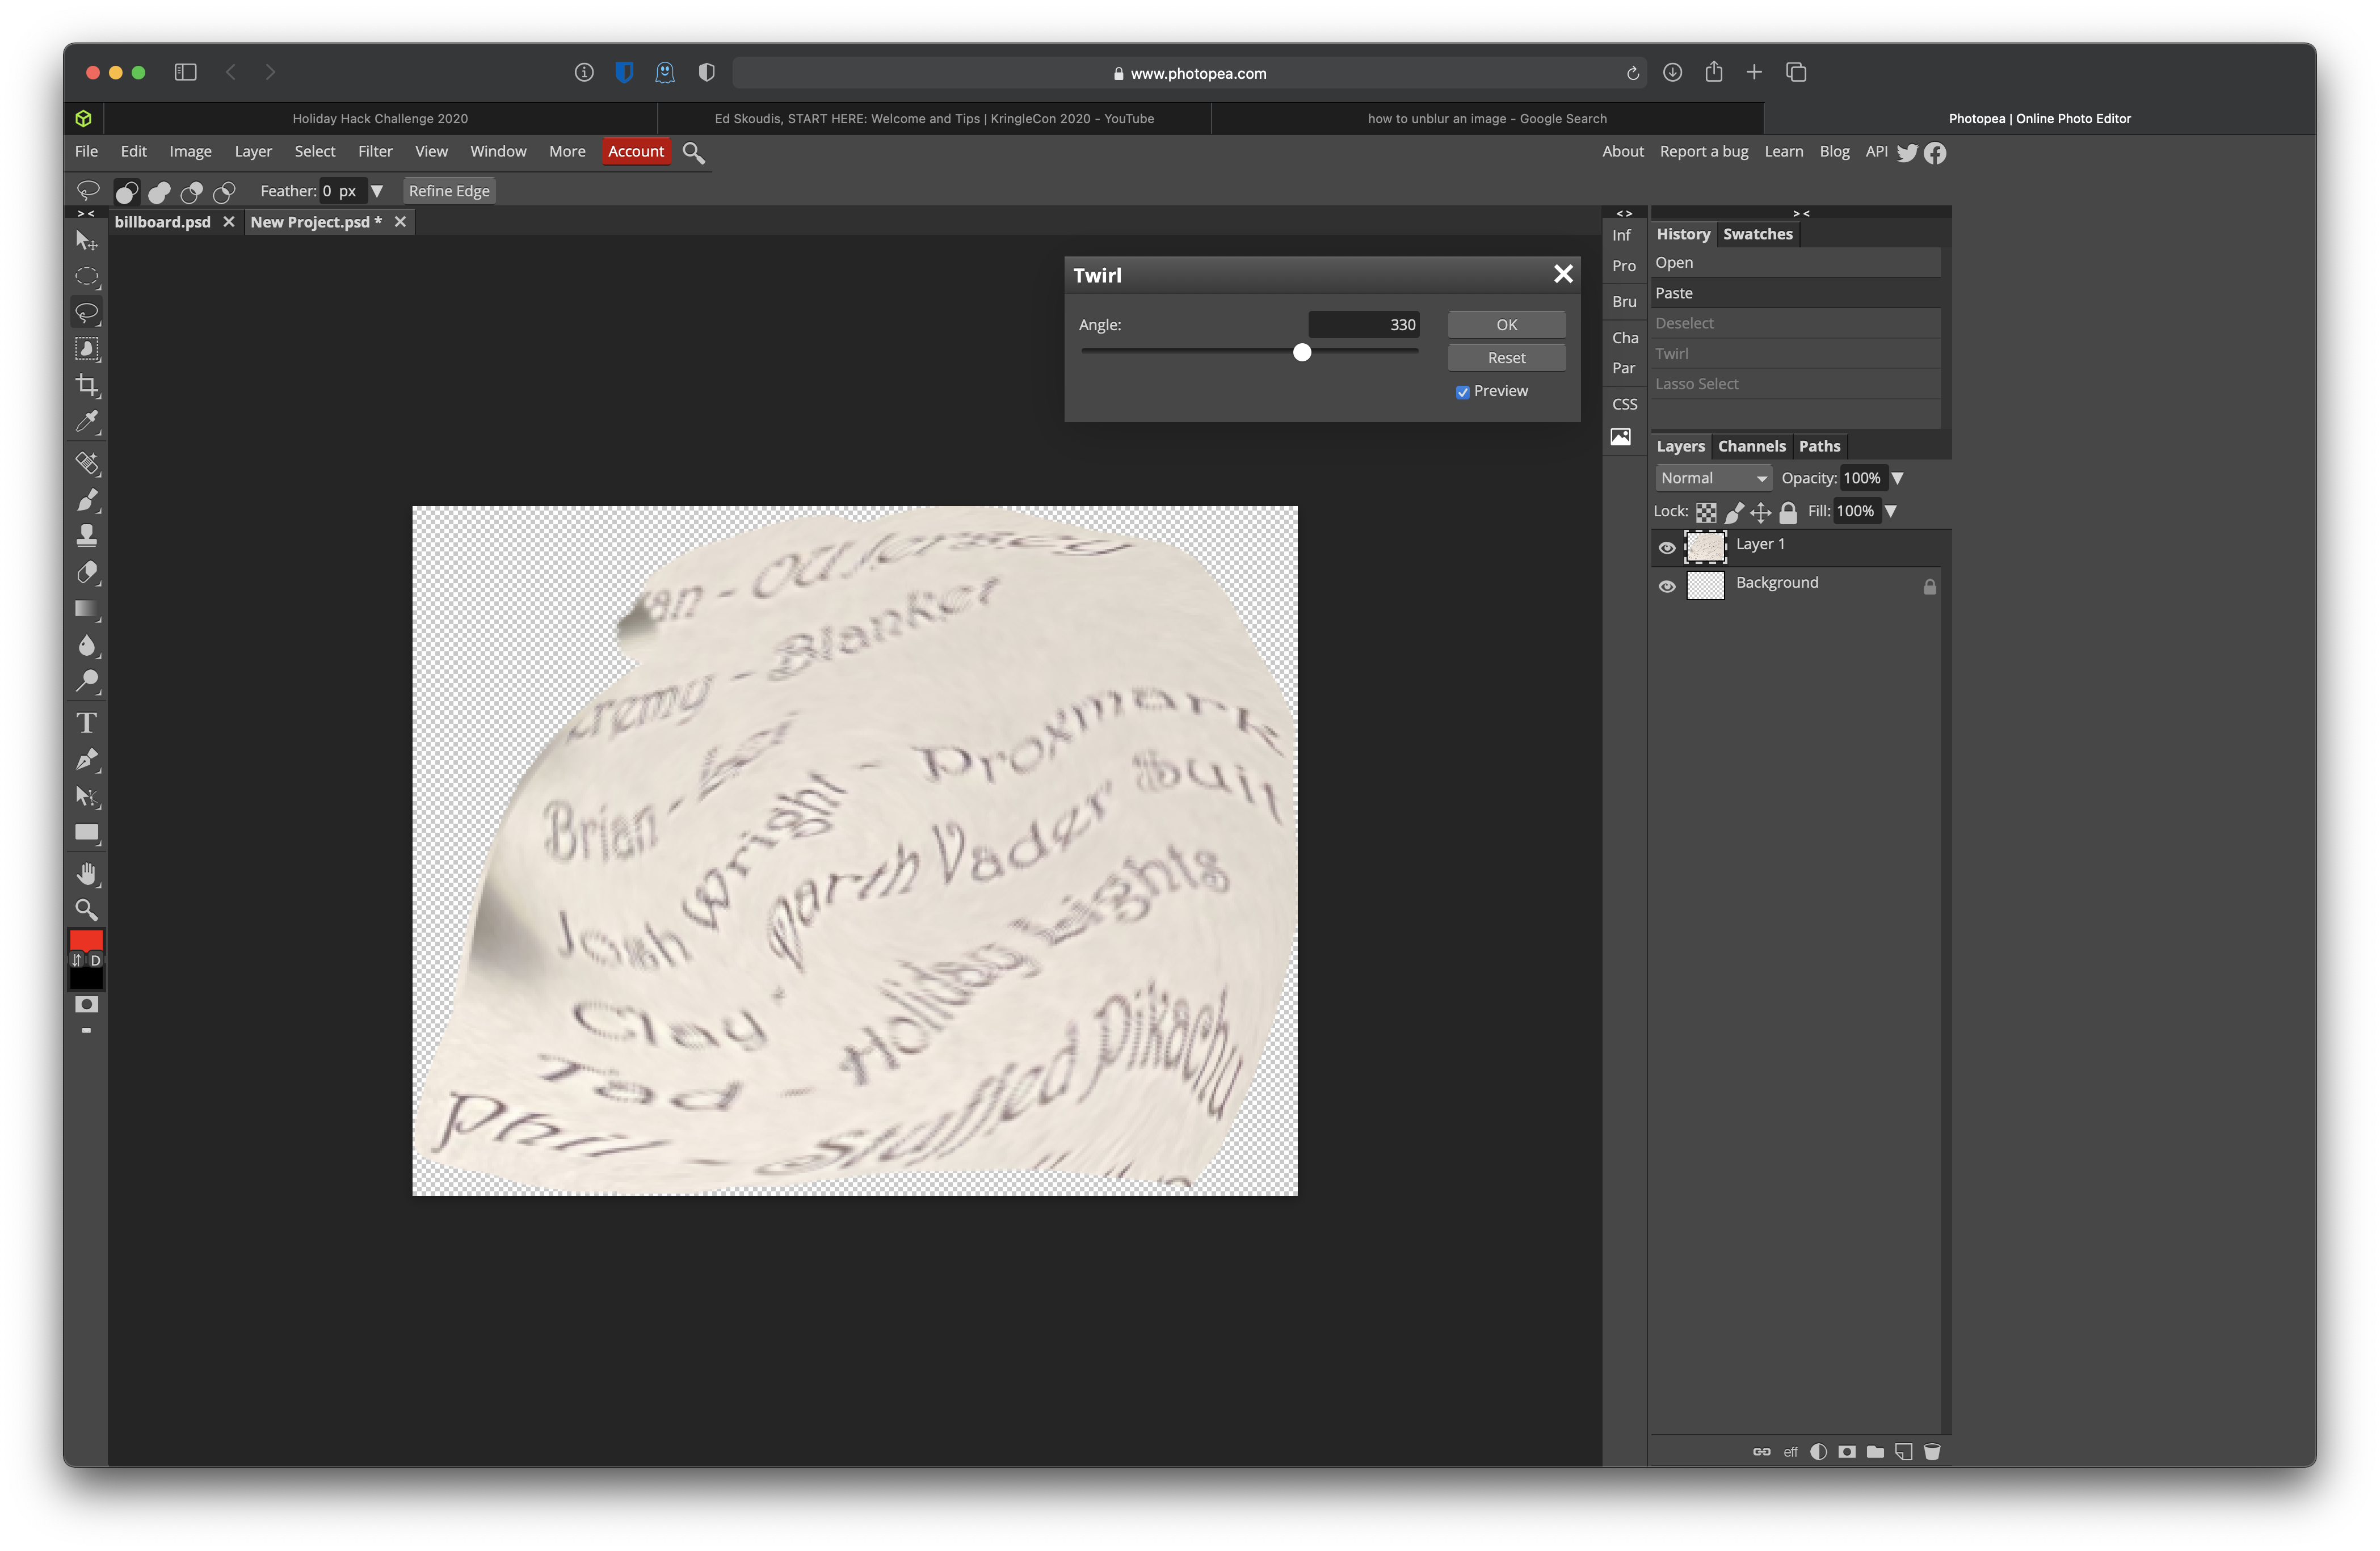Reset to default colors with D icon
The width and height of the screenshot is (2380, 1551).
click(x=96, y=960)
